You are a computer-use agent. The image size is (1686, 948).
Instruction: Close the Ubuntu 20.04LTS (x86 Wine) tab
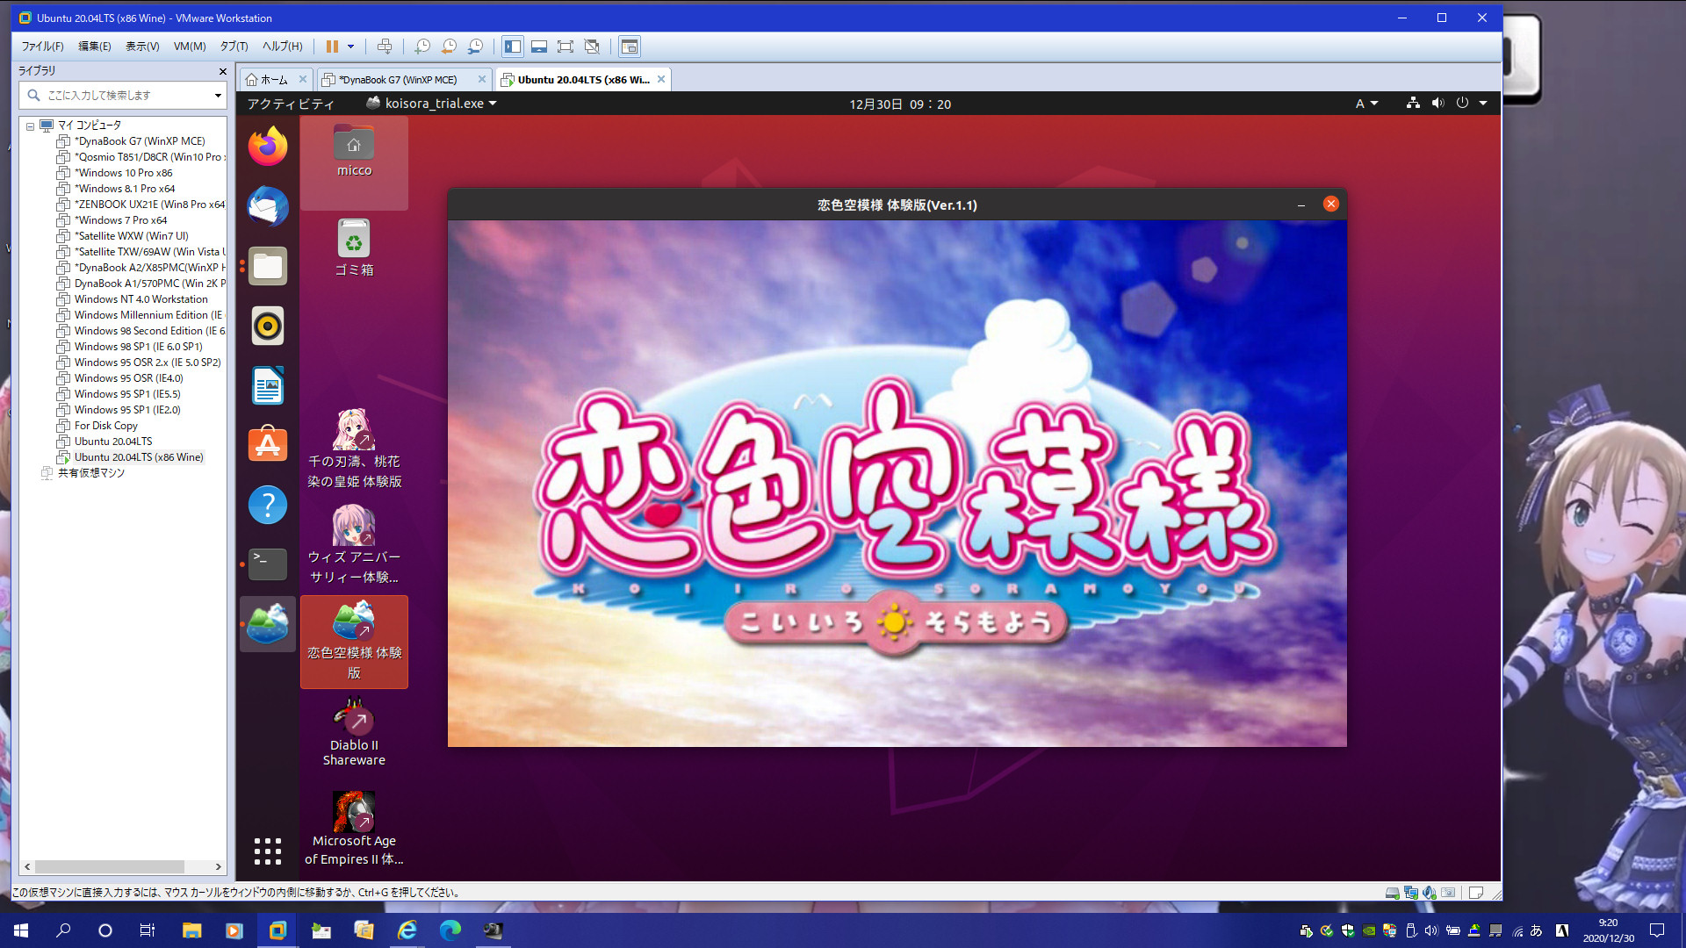click(x=661, y=79)
